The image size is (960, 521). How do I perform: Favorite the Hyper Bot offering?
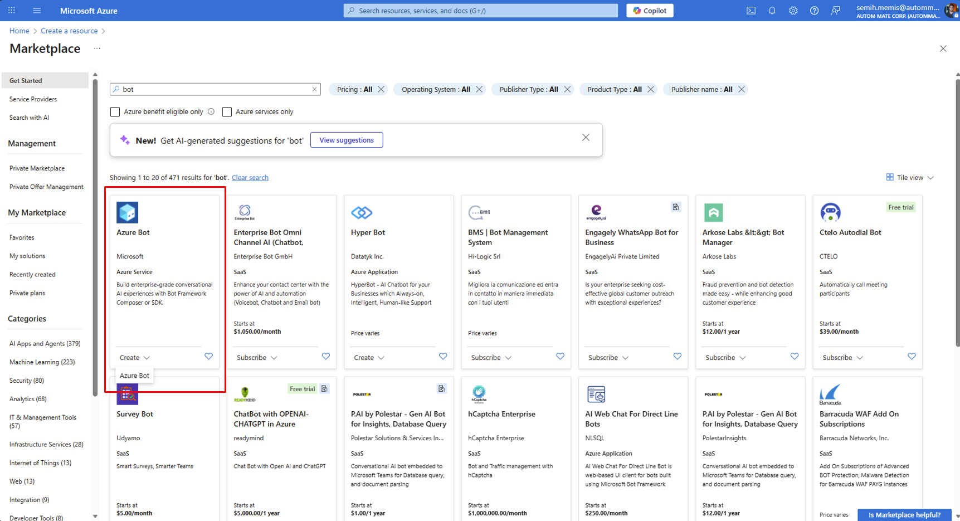[443, 357]
